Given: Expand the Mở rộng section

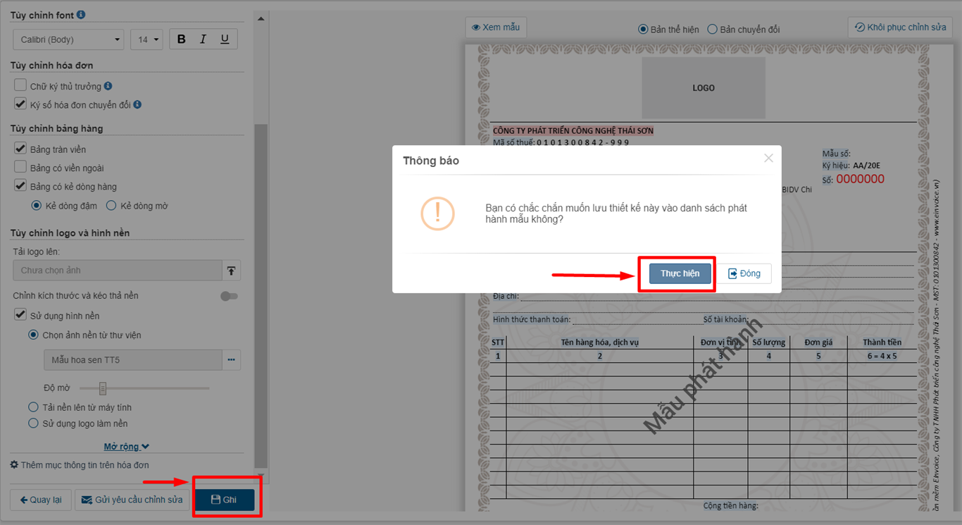Looking at the screenshot, I should [x=127, y=447].
